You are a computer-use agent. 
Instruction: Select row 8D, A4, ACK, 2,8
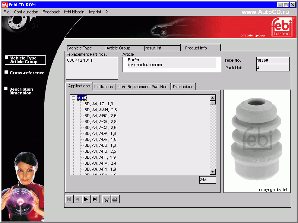[x=101, y=122]
